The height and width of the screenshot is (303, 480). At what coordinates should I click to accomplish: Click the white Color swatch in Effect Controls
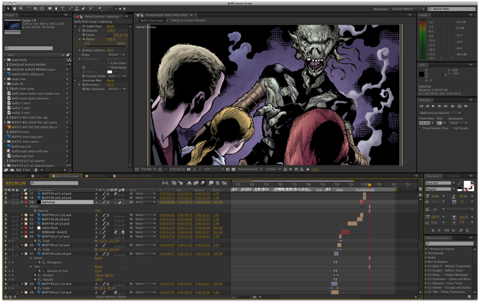pyautogui.click(x=110, y=71)
